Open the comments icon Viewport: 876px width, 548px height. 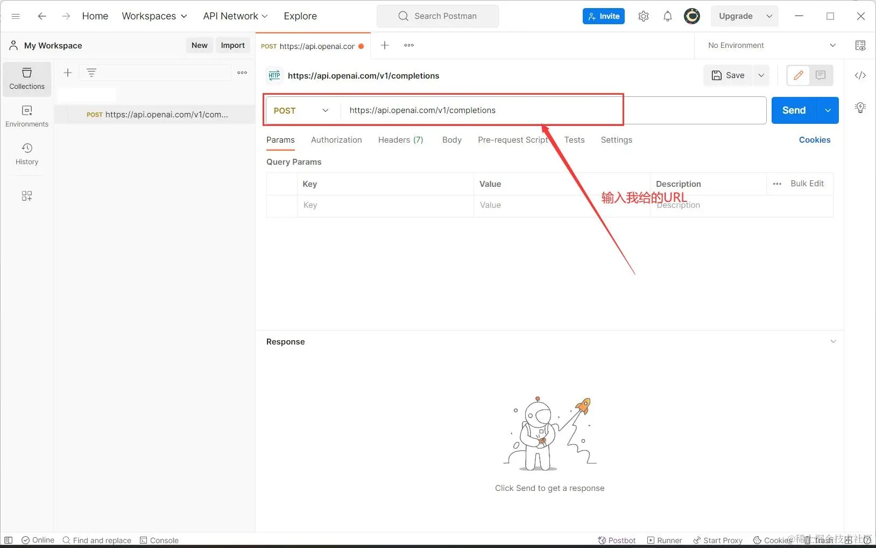click(821, 75)
